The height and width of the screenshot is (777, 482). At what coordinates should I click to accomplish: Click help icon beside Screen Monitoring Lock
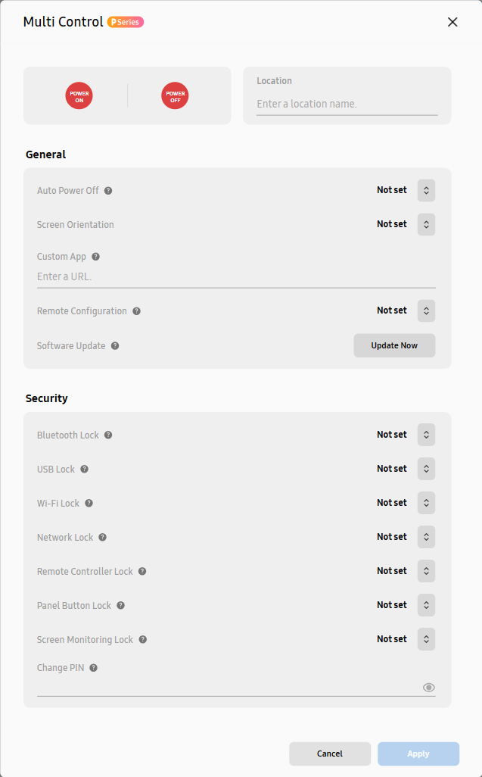pos(142,640)
